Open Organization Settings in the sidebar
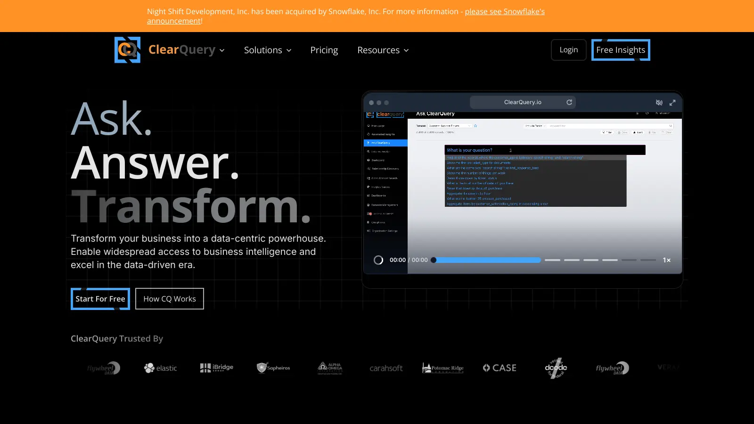Viewport: 754px width, 424px height. [x=385, y=230]
